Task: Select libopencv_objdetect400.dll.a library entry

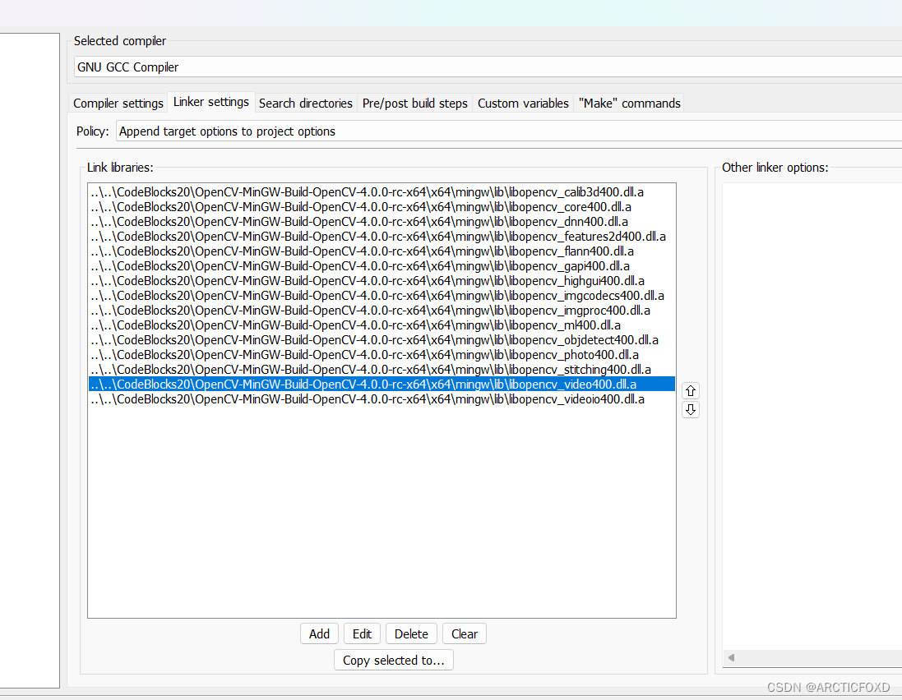Action: pyautogui.click(x=382, y=340)
